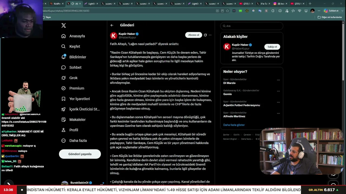Open Makaleler articles
346x194 pixels.
(74, 120)
